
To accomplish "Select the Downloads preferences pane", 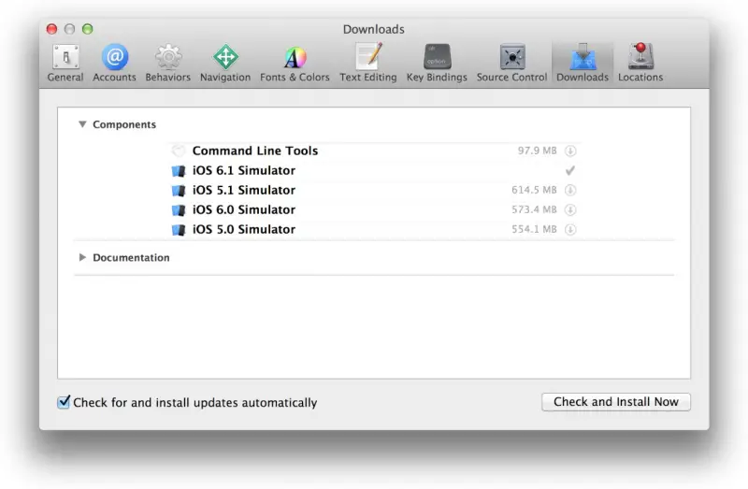I will pyautogui.click(x=583, y=64).
